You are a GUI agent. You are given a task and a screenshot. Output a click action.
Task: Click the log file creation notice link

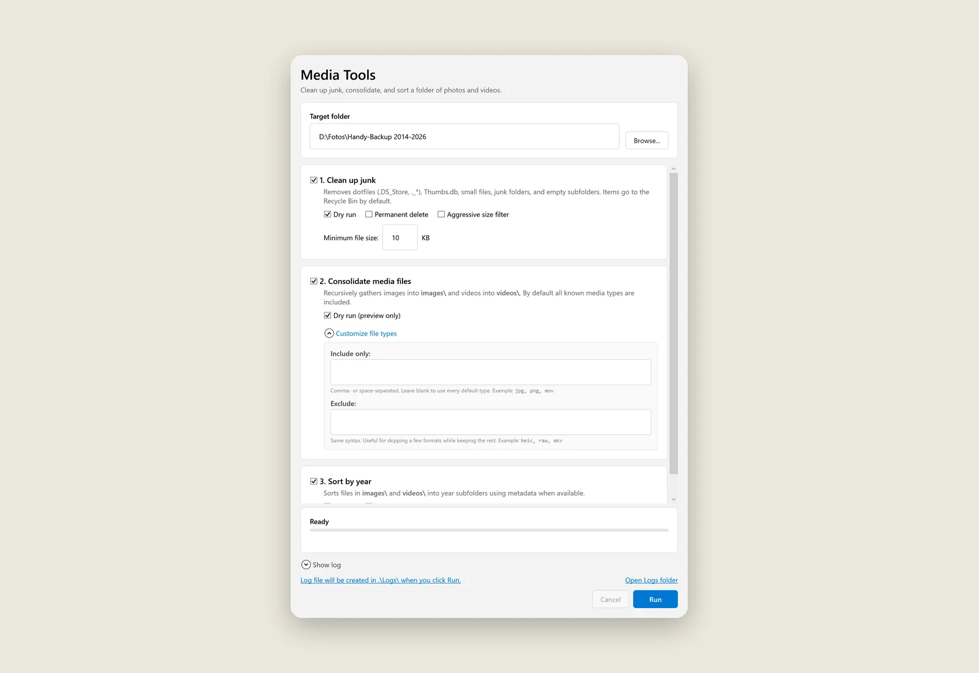click(x=381, y=580)
